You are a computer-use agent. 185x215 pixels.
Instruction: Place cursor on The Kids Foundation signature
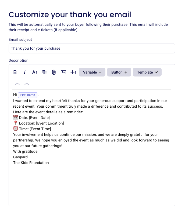(x=31, y=163)
